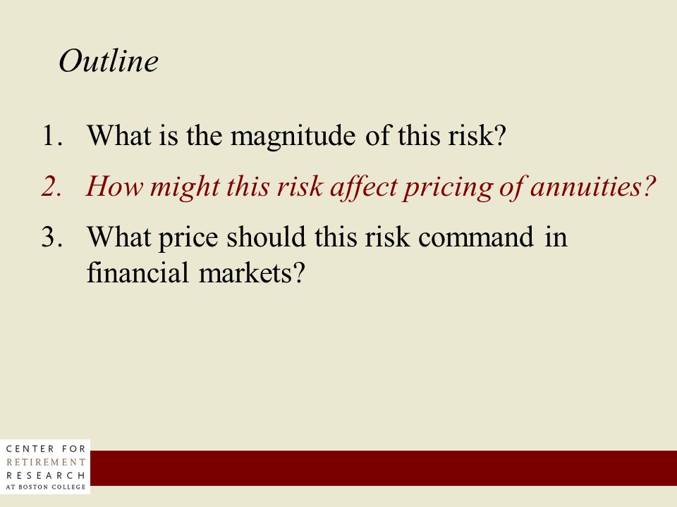677x507 pixels.
Task: Click list number 1 marker
Action: coord(52,136)
